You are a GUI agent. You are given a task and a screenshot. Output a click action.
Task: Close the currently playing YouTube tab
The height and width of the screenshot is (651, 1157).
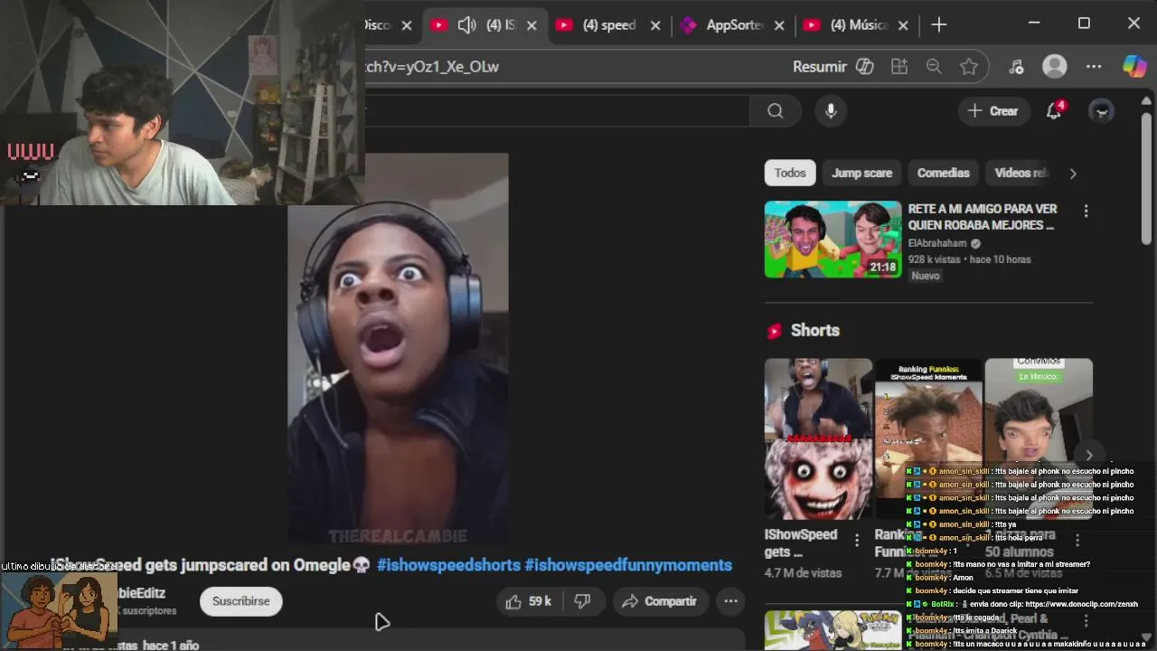point(531,25)
